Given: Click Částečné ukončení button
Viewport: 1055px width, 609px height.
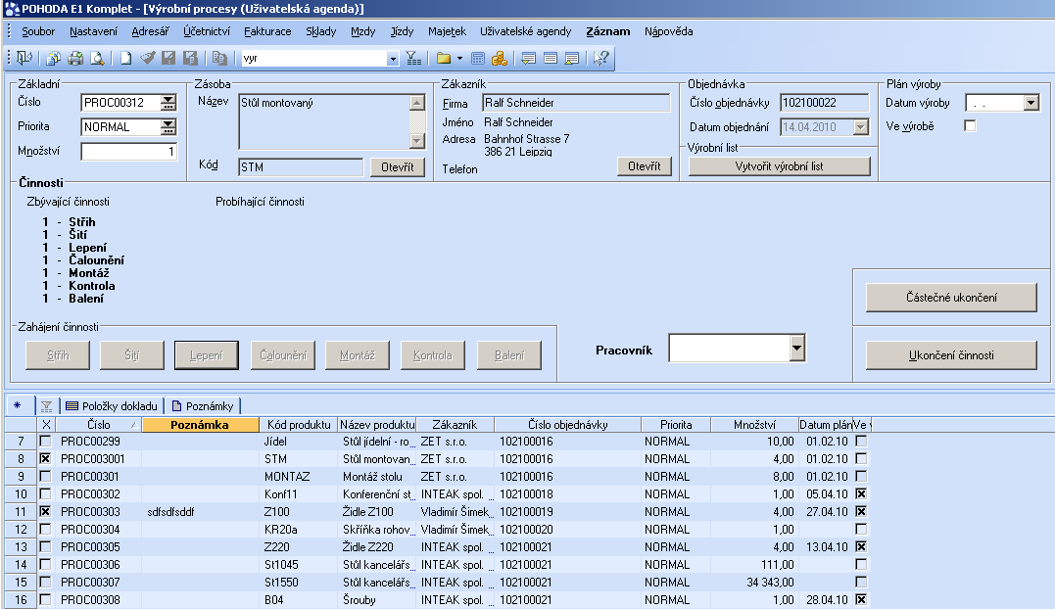Looking at the screenshot, I should (951, 297).
